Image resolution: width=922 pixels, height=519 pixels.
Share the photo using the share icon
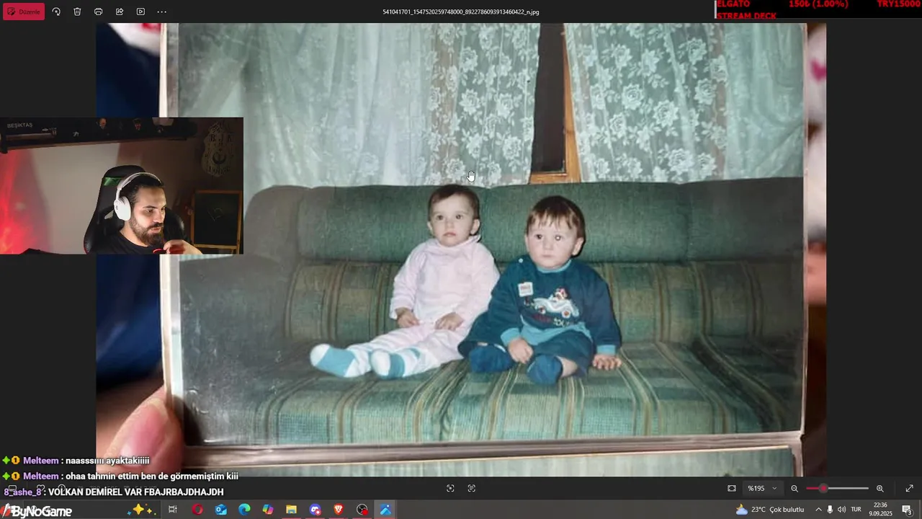pyautogui.click(x=120, y=12)
